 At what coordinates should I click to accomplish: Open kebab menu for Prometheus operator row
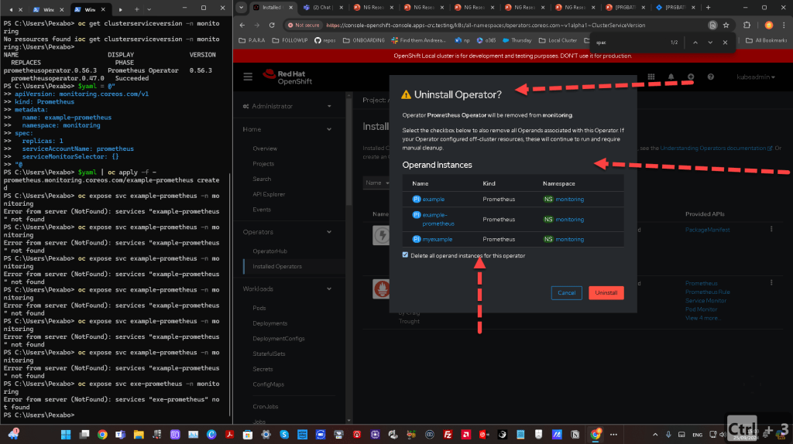point(771,283)
